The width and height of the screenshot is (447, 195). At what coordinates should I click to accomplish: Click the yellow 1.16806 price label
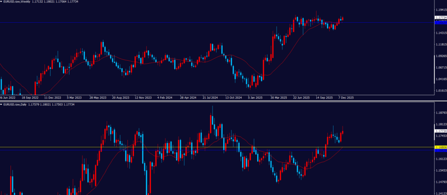point(440,147)
